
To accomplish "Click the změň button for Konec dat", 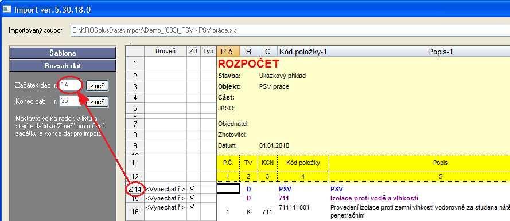I will (98, 102).
